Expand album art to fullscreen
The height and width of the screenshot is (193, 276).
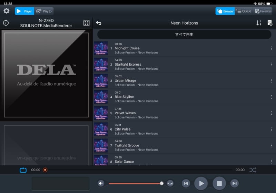pos(86,23)
